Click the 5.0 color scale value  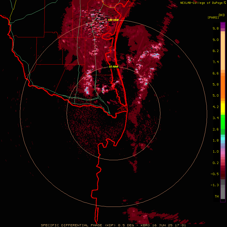click(x=216, y=96)
